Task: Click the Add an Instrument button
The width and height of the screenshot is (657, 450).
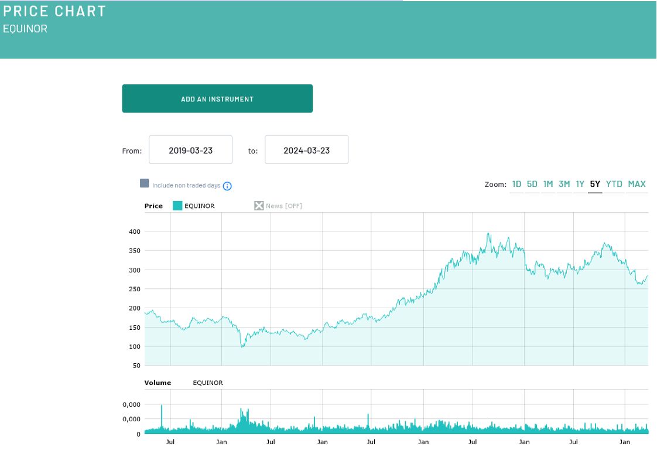Action: pos(217,98)
